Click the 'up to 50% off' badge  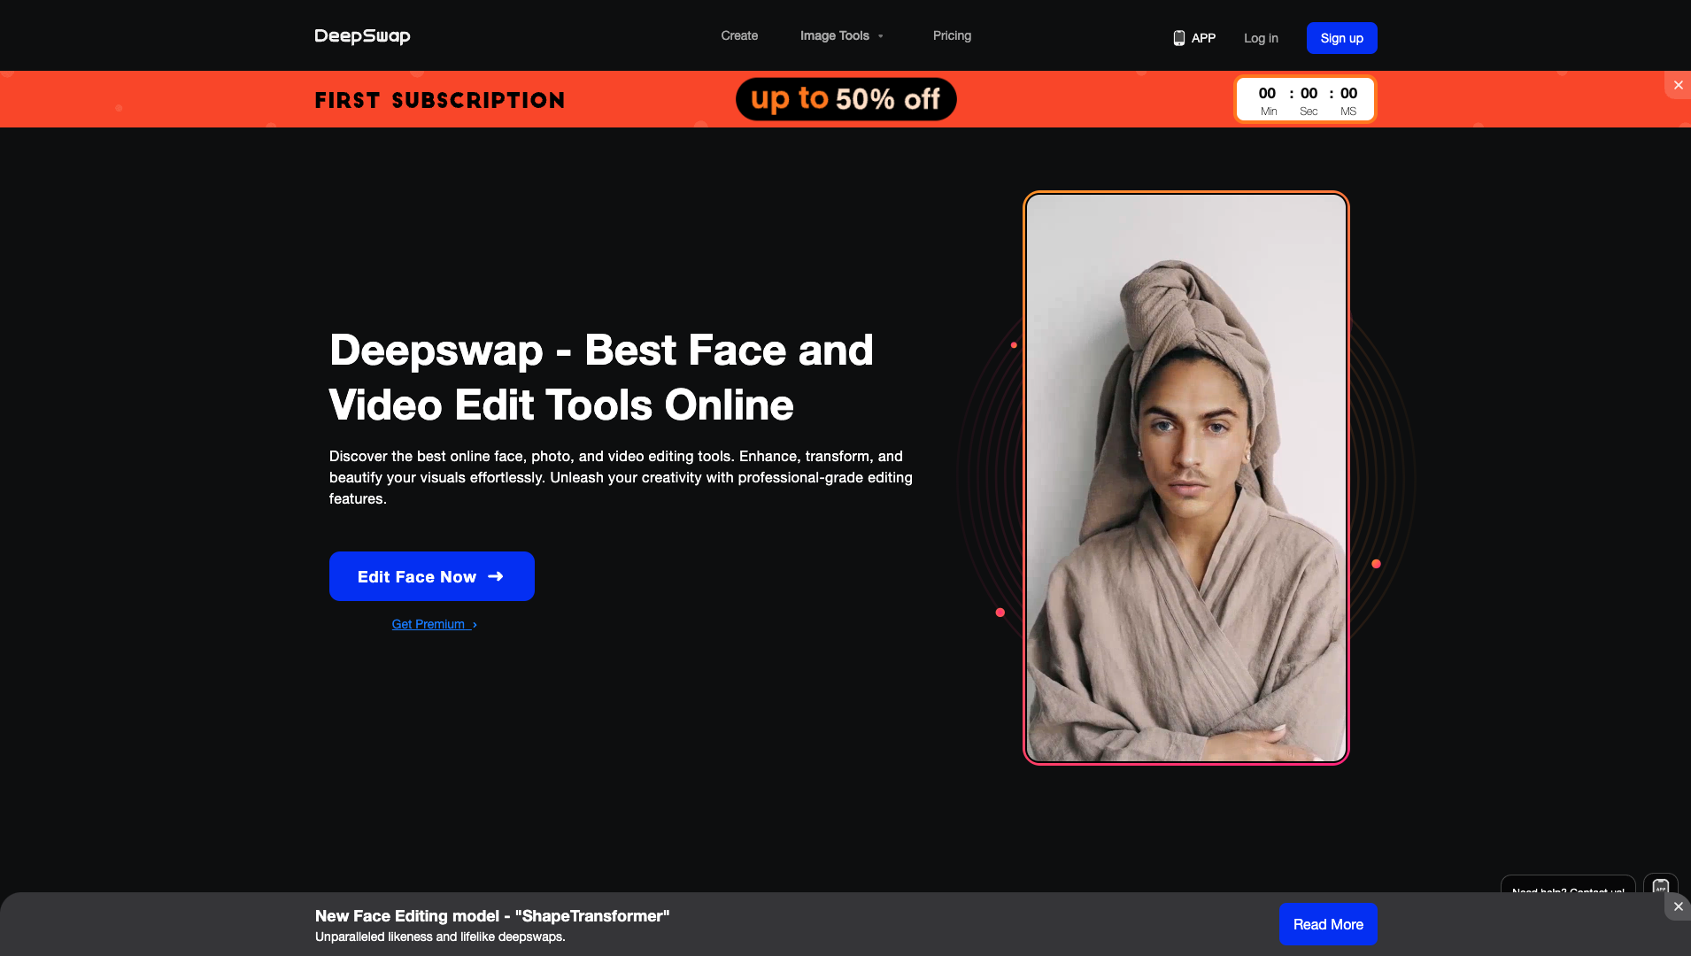click(x=845, y=99)
